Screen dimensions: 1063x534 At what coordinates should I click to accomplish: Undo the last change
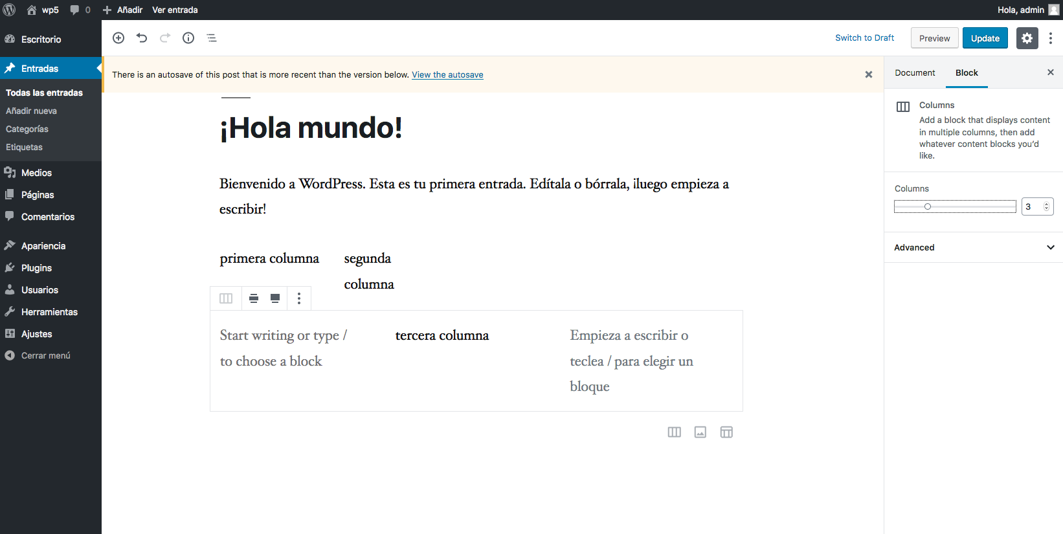[142, 38]
